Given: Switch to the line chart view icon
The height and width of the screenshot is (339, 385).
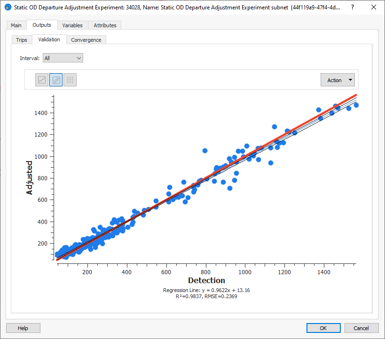Looking at the screenshot, I should 42,80.
